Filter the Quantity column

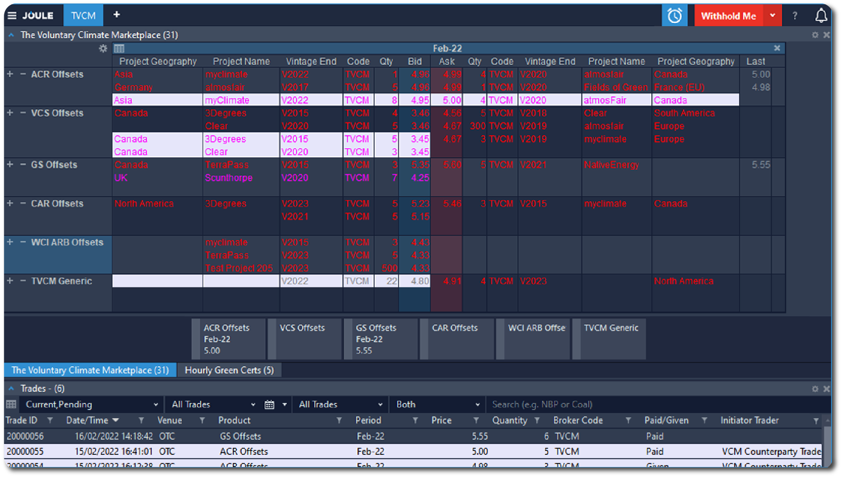pos(537,420)
